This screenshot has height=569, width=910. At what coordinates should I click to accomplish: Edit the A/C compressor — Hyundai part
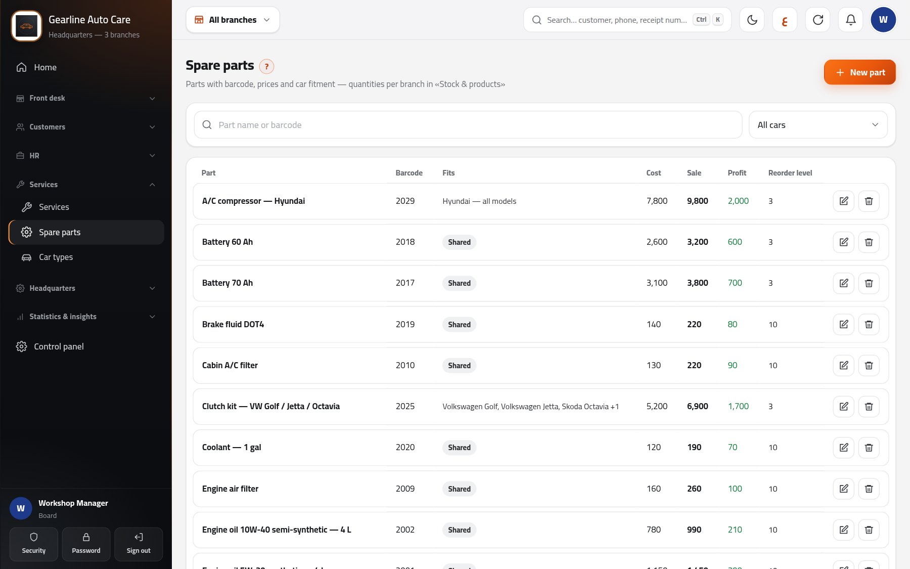coord(843,201)
